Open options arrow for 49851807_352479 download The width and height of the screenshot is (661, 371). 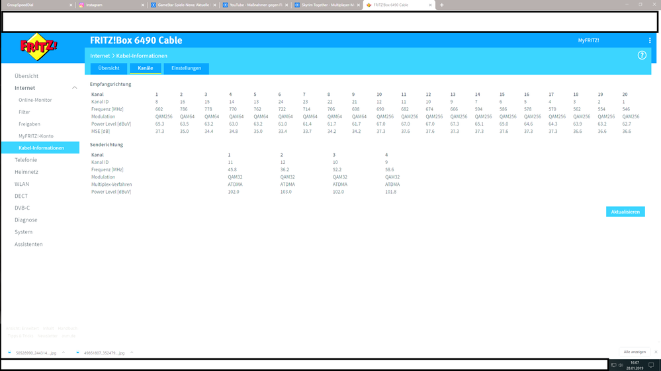point(132,352)
